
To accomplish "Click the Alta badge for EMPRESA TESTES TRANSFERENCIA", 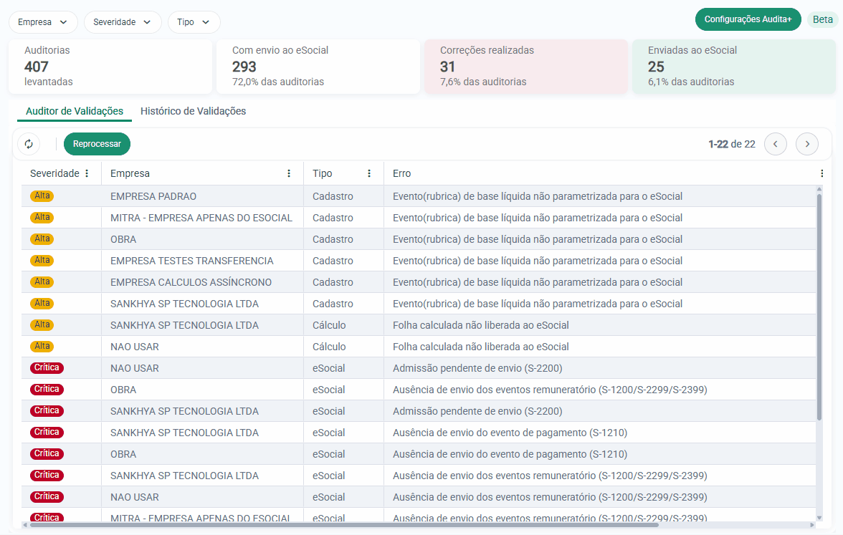I will pos(42,261).
